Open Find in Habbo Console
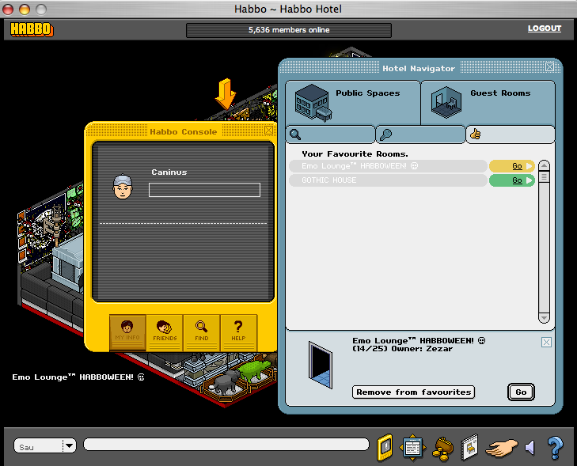Screen dimensions: 577x466 202,332
